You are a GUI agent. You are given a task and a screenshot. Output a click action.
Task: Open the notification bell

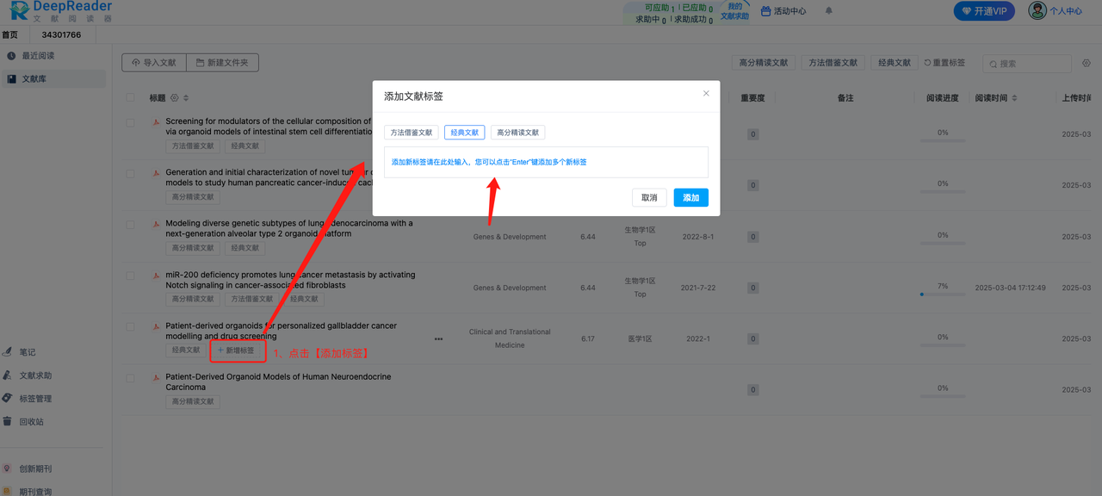click(x=827, y=10)
